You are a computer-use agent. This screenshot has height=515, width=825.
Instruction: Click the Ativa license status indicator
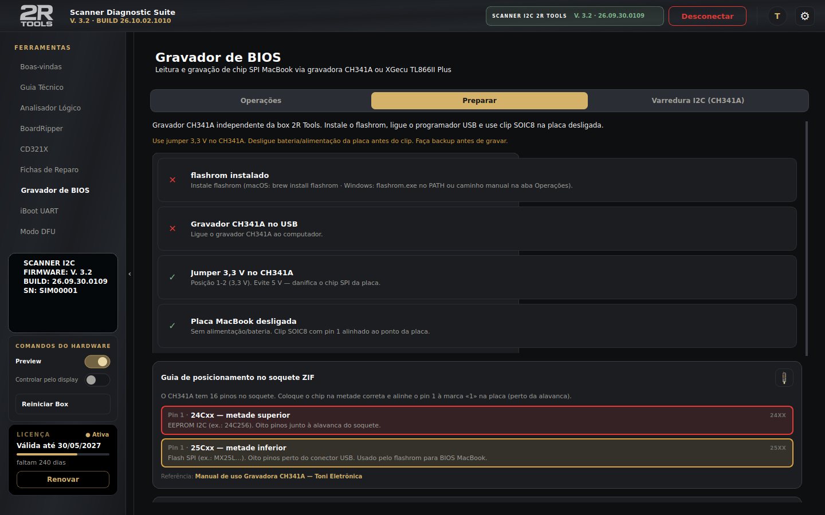(97, 435)
